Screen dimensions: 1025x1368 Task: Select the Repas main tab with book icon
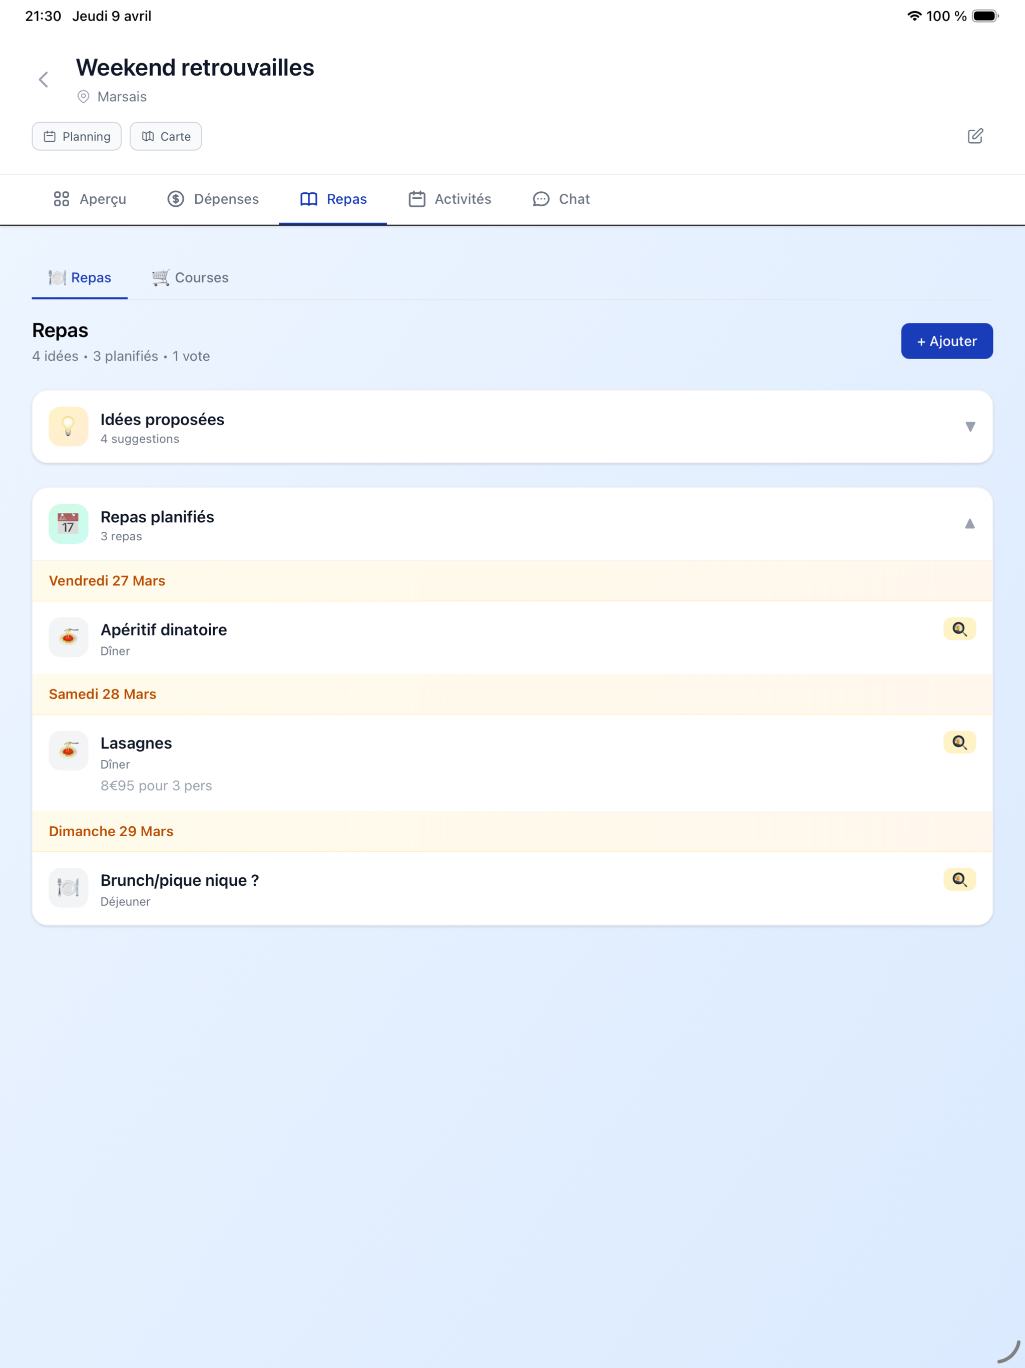pyautogui.click(x=333, y=199)
